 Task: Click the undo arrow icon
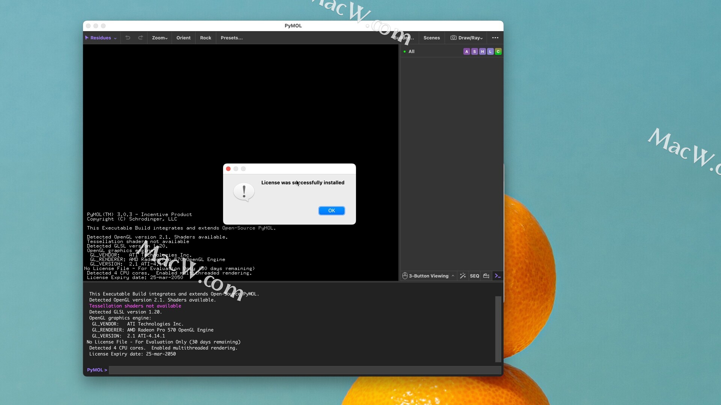[128, 38]
